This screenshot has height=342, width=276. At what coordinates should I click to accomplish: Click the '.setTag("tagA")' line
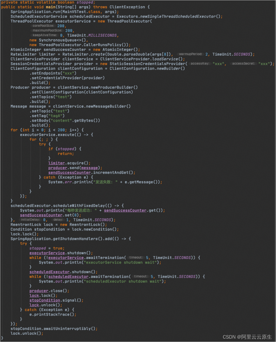click(47, 116)
